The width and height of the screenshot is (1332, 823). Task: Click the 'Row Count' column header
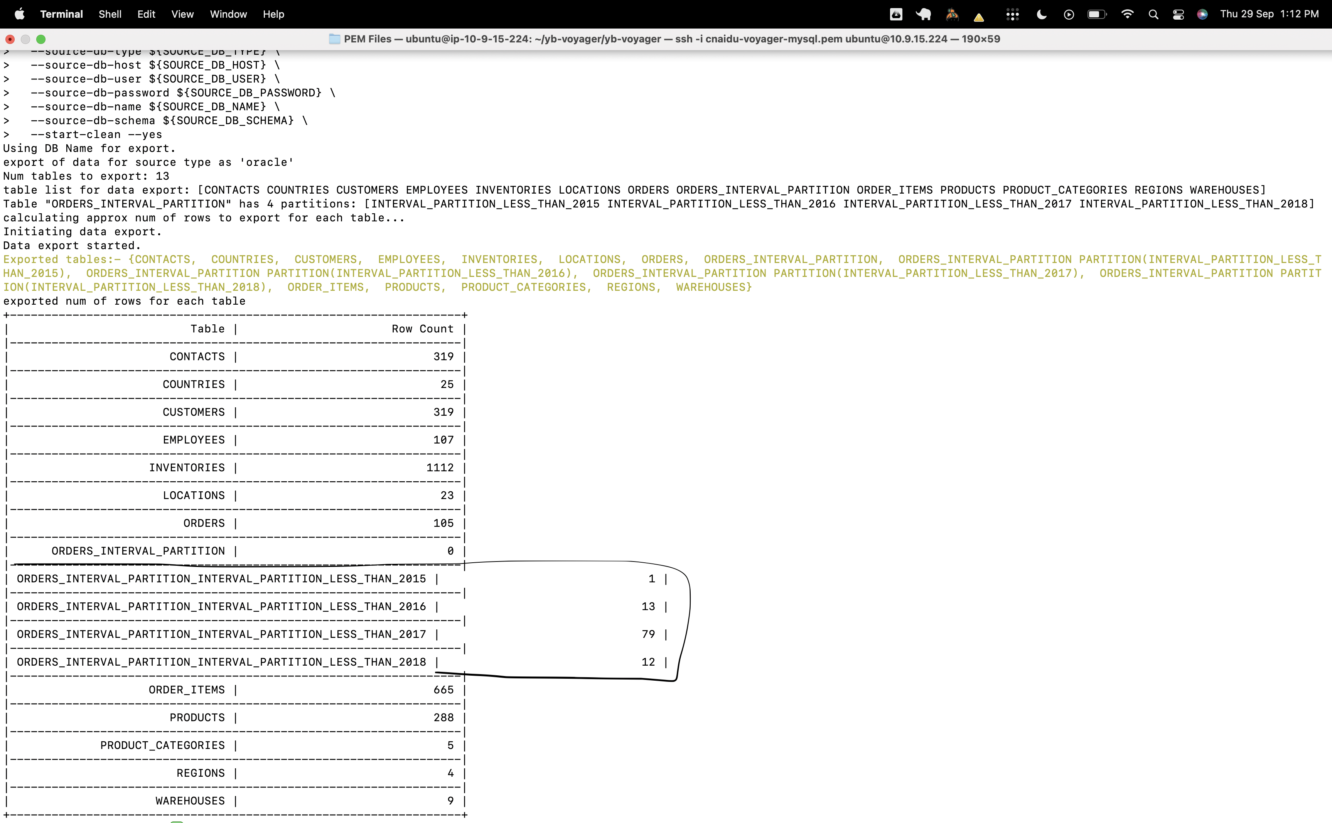click(x=423, y=329)
